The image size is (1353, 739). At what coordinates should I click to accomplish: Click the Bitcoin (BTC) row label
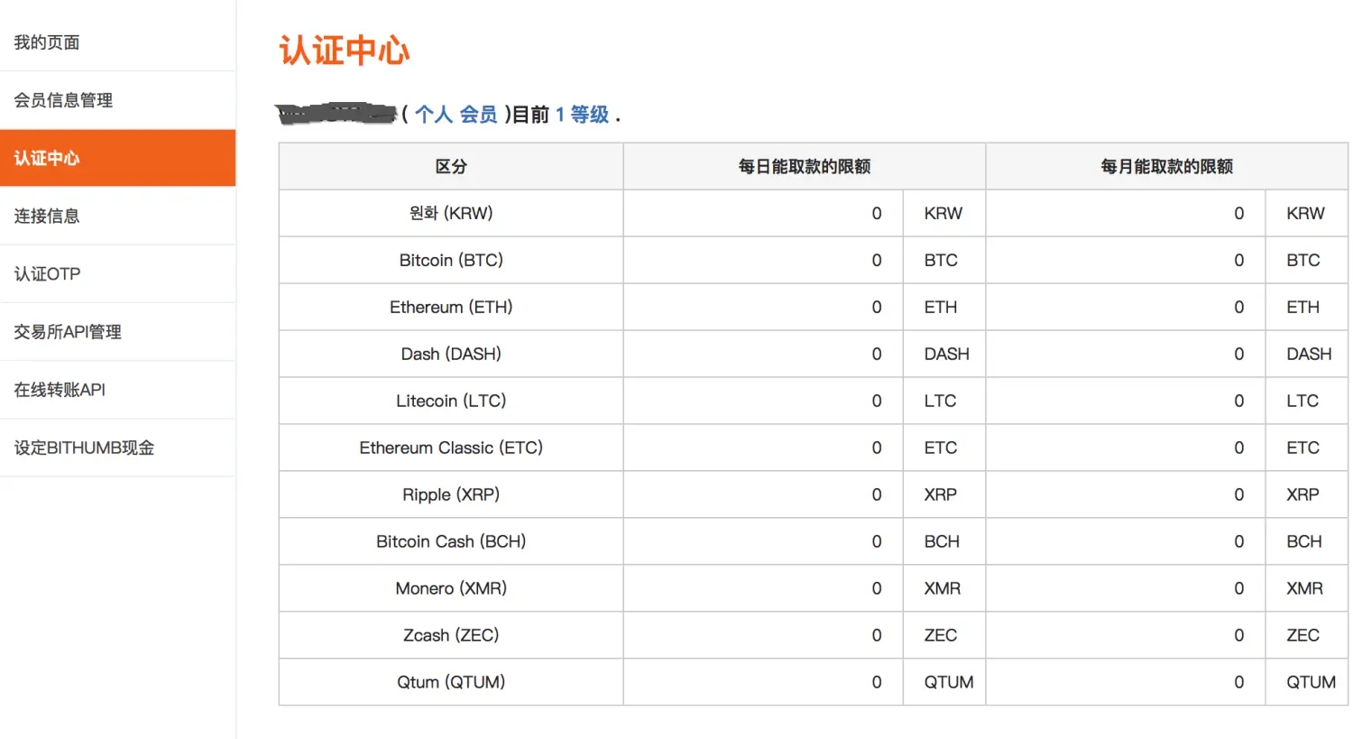tap(450, 260)
